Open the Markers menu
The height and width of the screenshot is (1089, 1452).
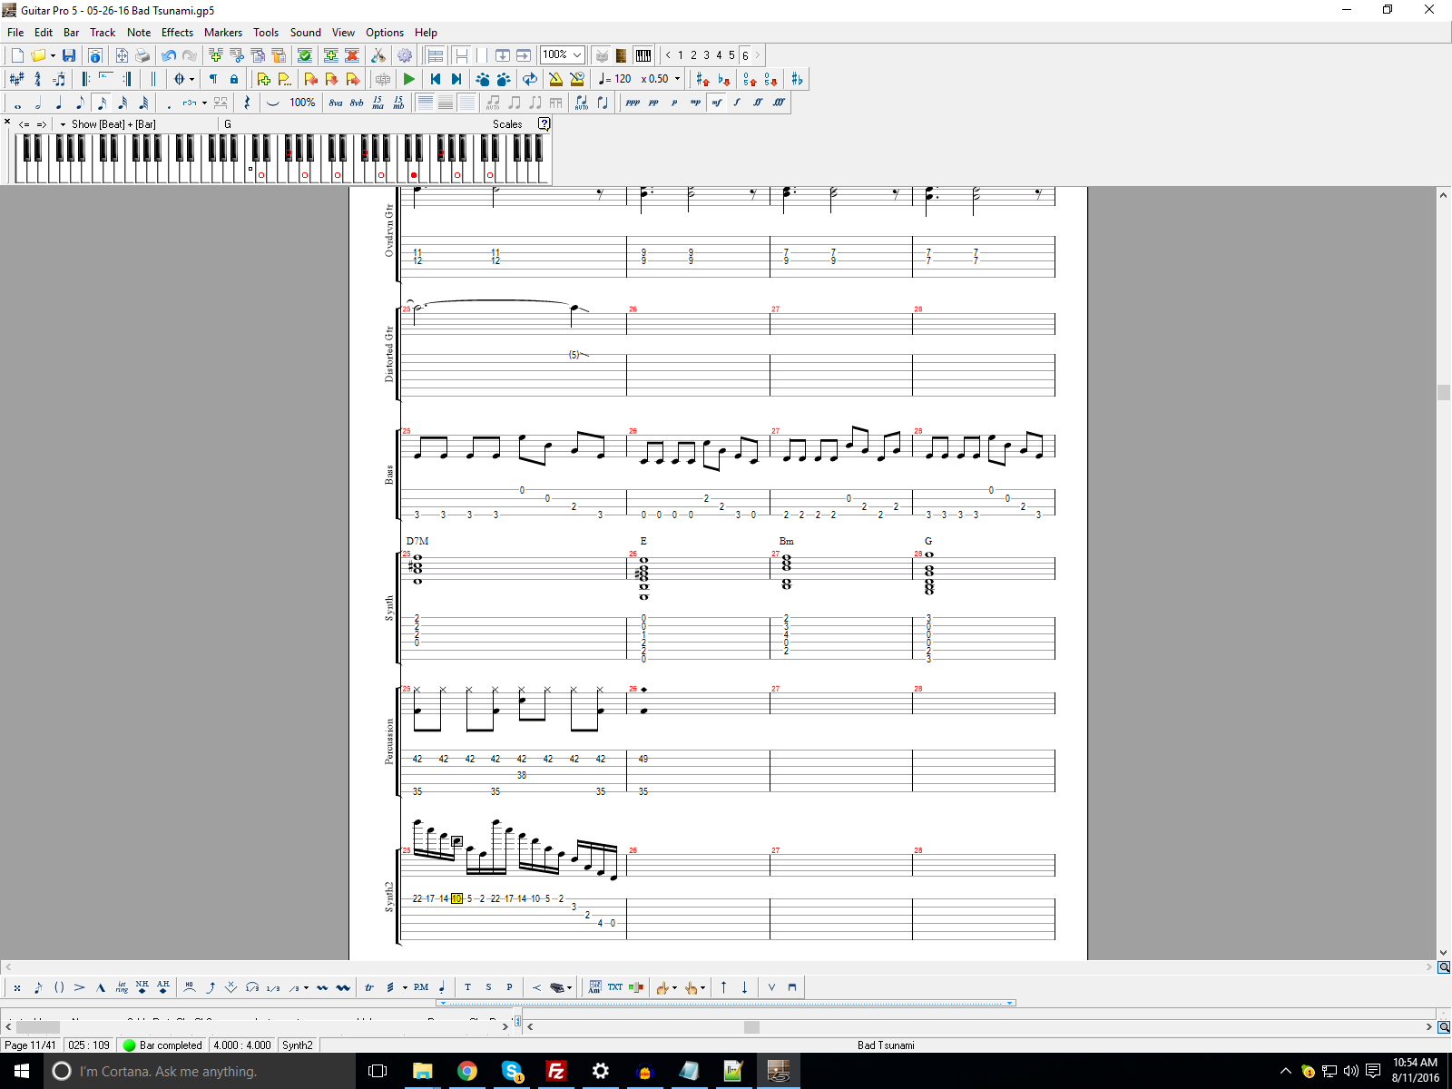(222, 33)
